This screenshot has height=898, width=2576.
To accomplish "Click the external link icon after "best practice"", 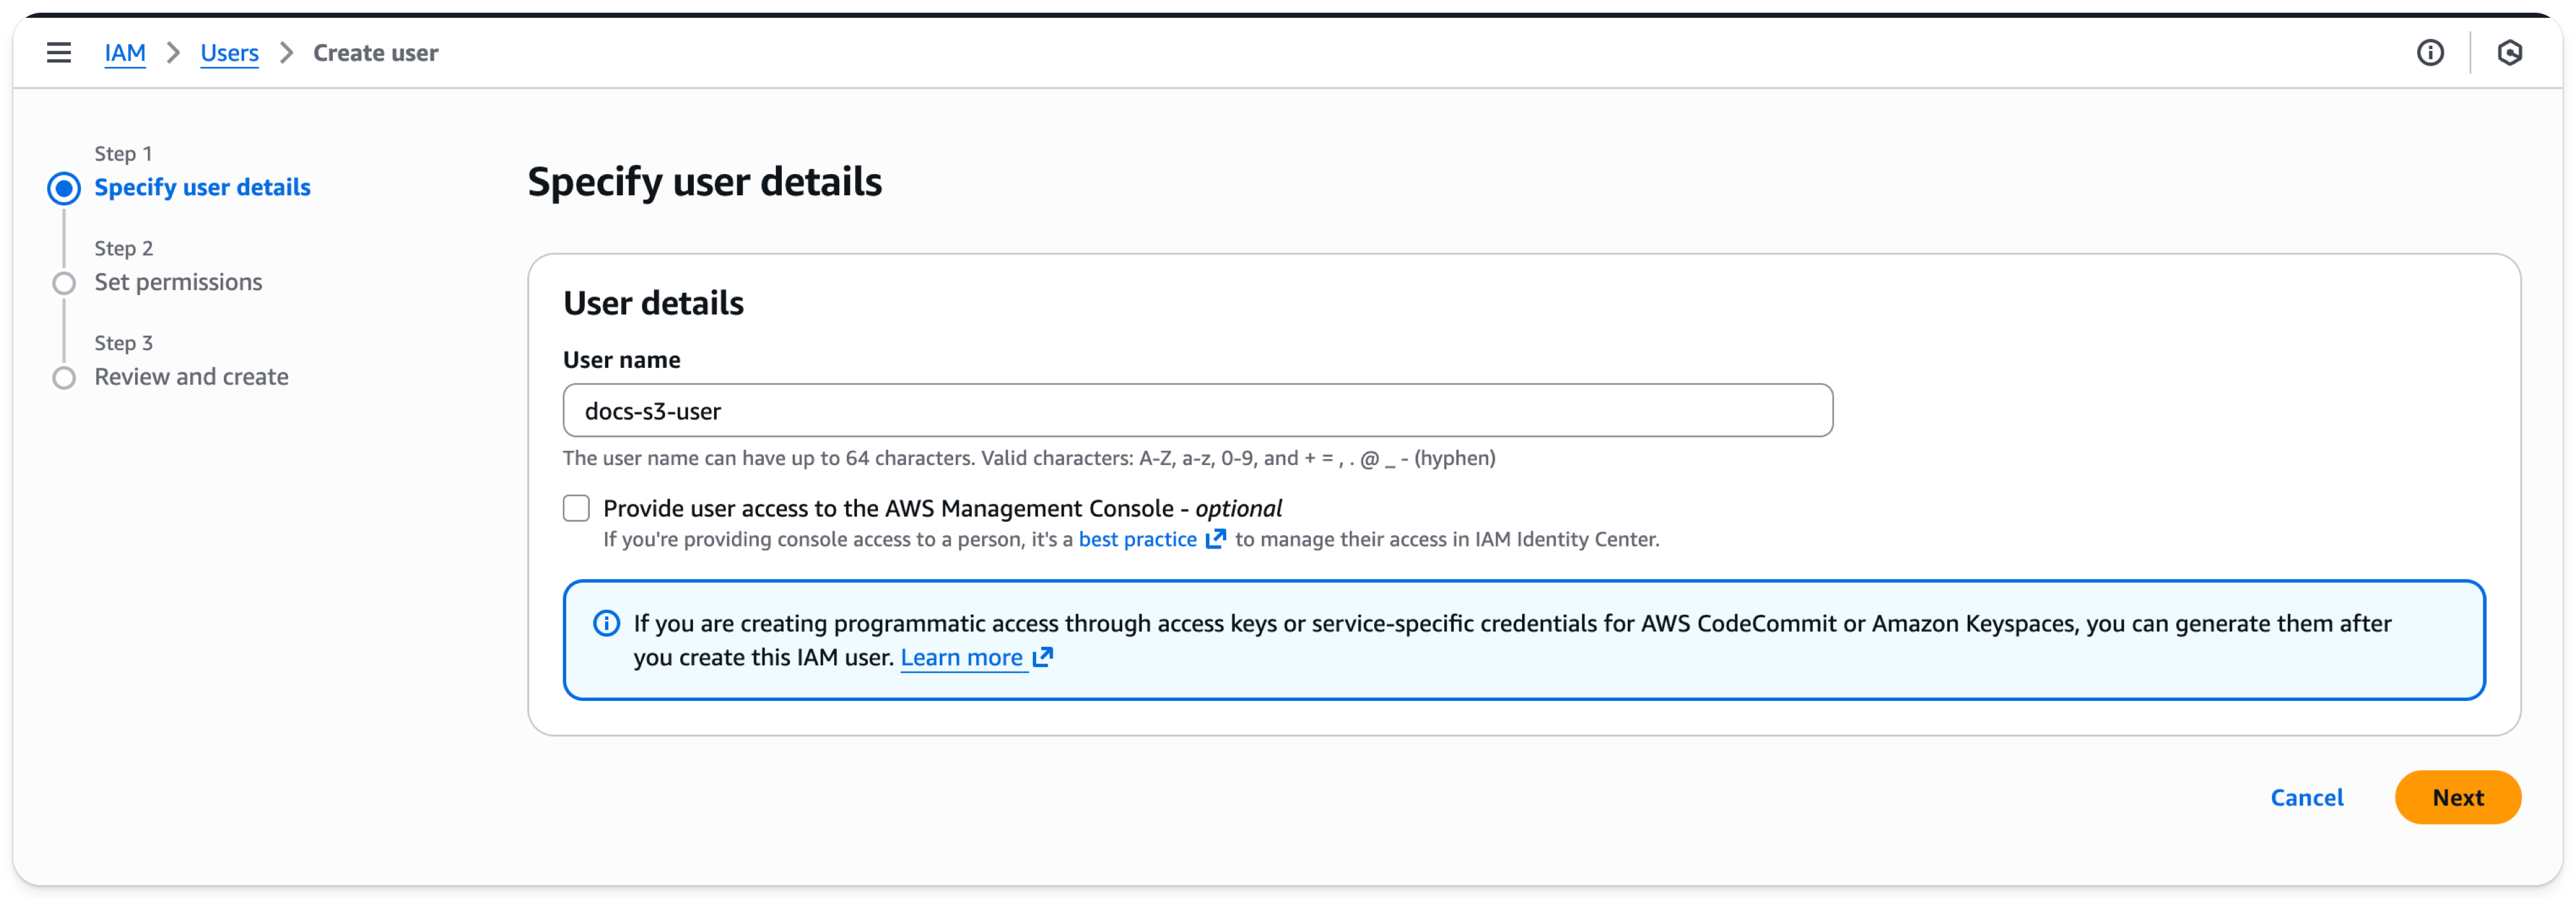I will point(1216,539).
